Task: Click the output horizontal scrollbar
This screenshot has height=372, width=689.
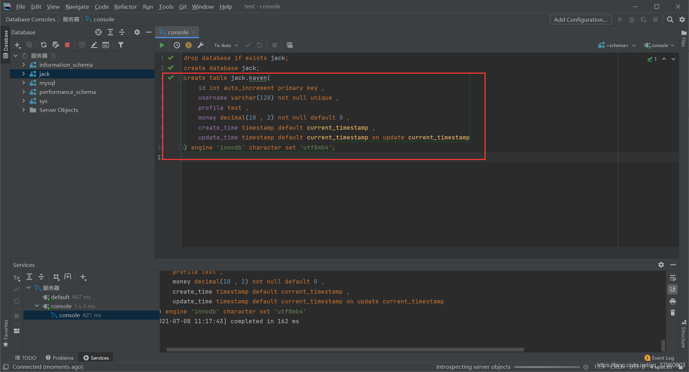Action: click(x=345, y=349)
